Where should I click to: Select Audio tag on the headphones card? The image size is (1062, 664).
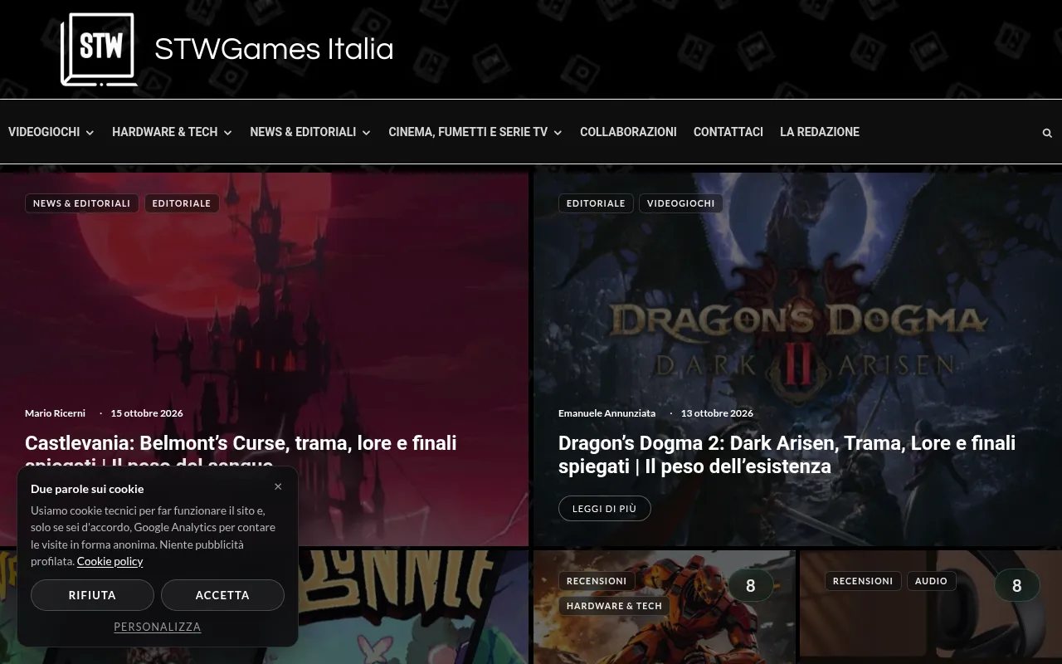pos(931,581)
